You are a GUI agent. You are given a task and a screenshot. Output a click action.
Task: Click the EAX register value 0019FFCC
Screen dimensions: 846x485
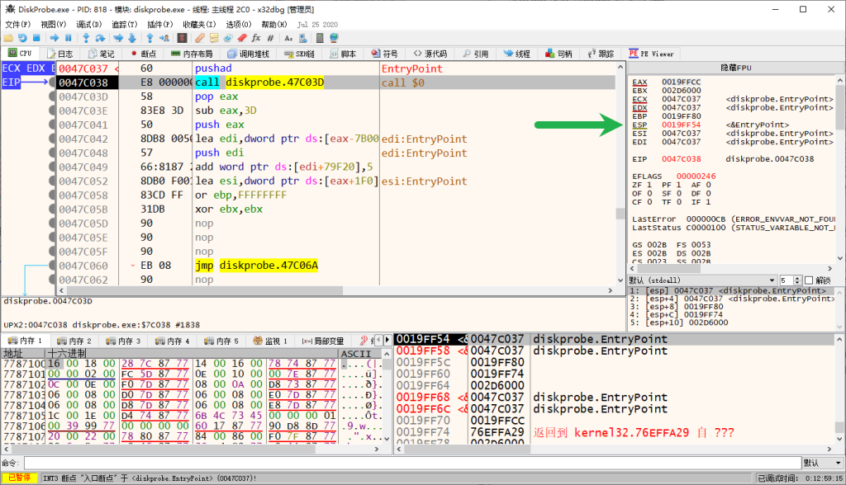tap(681, 82)
